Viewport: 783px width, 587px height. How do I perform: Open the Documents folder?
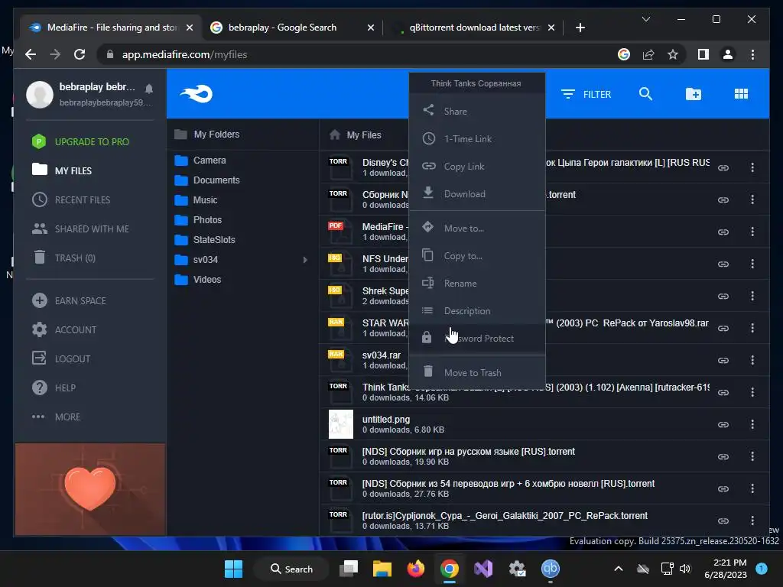tap(207, 180)
